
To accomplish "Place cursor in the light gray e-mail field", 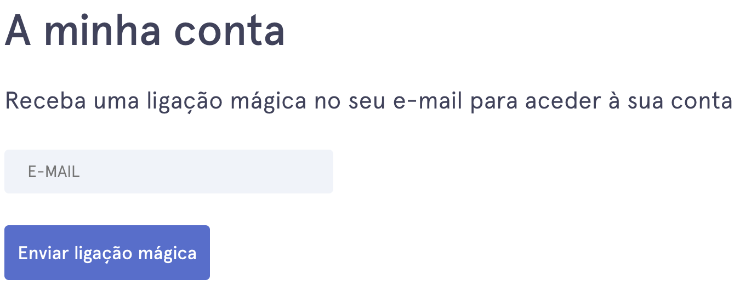I will [168, 172].
